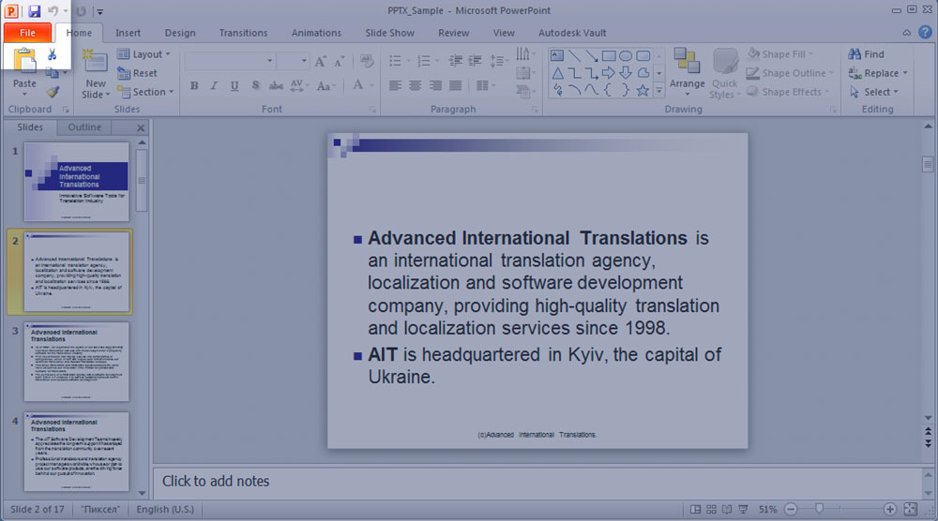Select the five-point Star shape

(643, 90)
